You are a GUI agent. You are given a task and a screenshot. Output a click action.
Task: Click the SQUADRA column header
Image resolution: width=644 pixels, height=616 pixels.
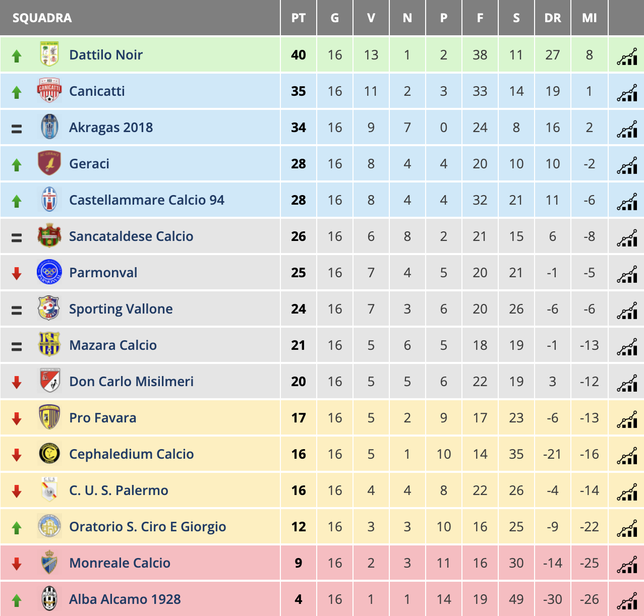click(42, 18)
